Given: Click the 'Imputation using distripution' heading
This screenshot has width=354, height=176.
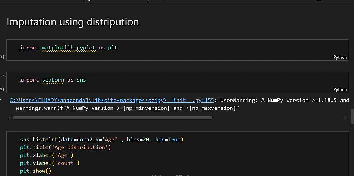Looking at the screenshot, I should pyautogui.click(x=73, y=22).
